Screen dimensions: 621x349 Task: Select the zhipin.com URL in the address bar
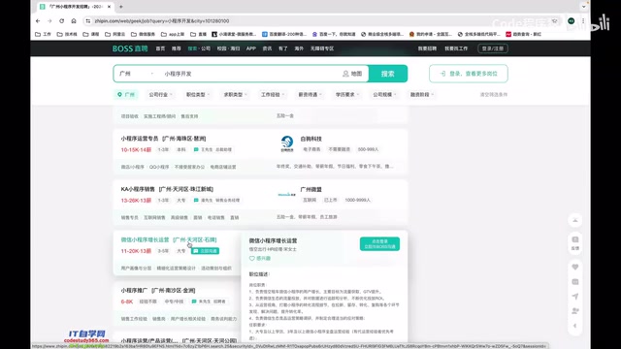162,21
